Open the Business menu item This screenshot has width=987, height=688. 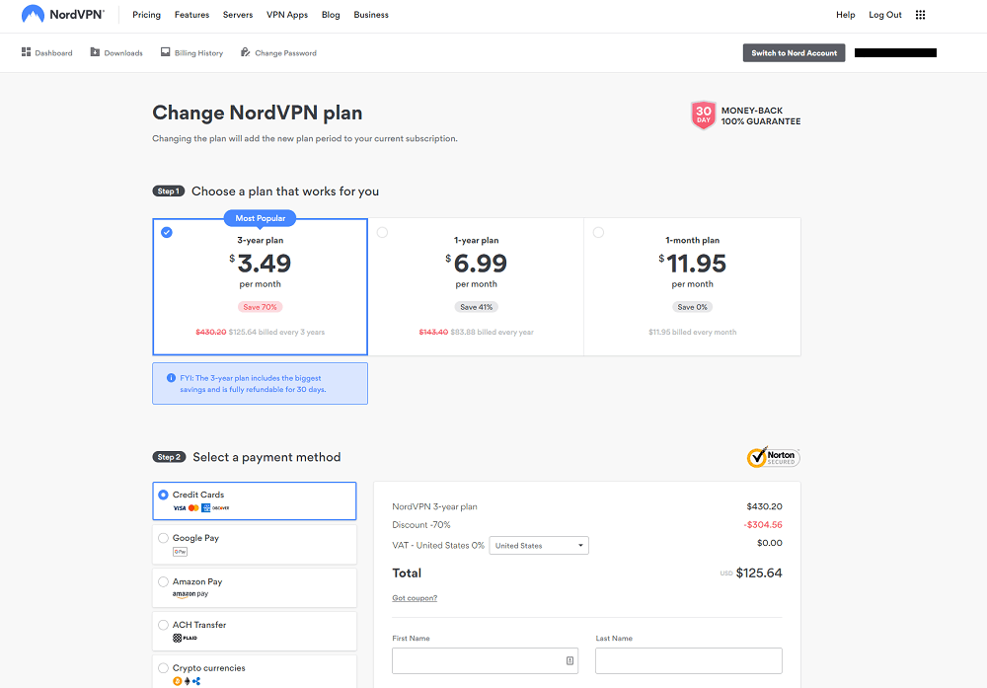pos(371,15)
